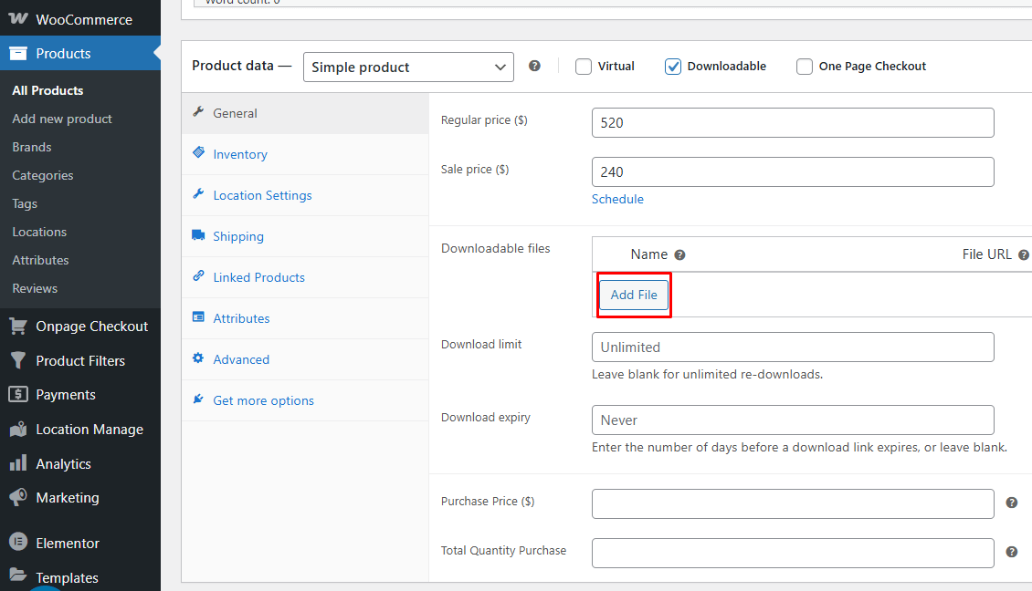The width and height of the screenshot is (1032, 591).
Task: Select the Onpage Checkout cart icon
Action: click(18, 326)
